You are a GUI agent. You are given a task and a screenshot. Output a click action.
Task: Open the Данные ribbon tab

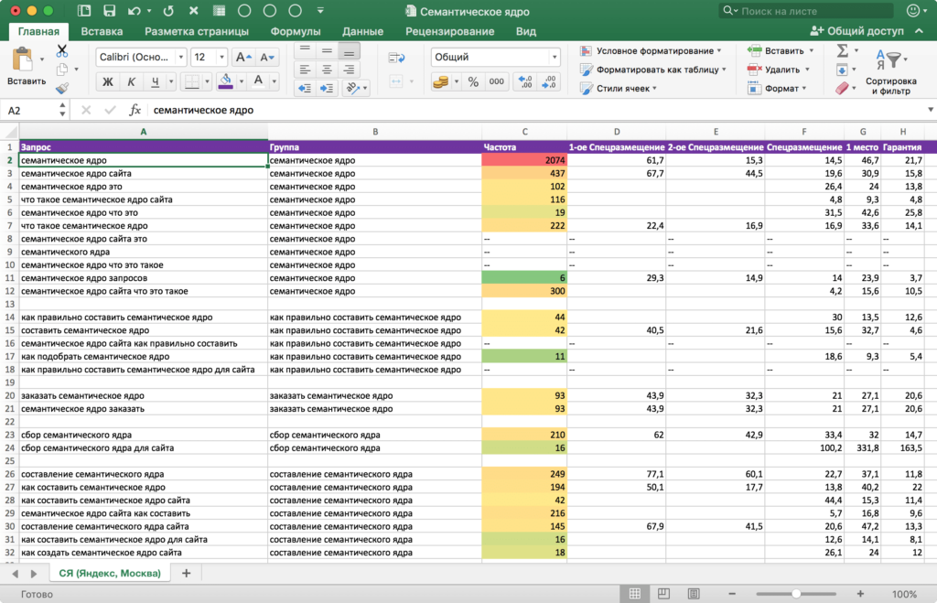(363, 31)
